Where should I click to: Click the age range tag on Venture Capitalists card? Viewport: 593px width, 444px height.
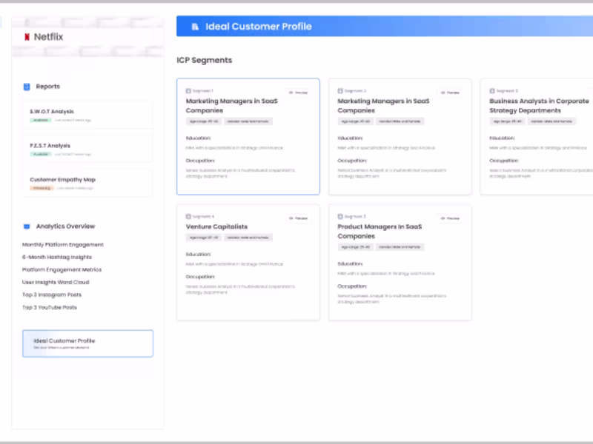point(204,238)
